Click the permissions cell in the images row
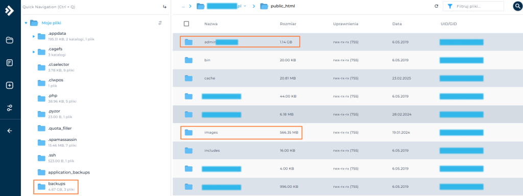Screen dimensions: 523x196 click(x=346, y=132)
